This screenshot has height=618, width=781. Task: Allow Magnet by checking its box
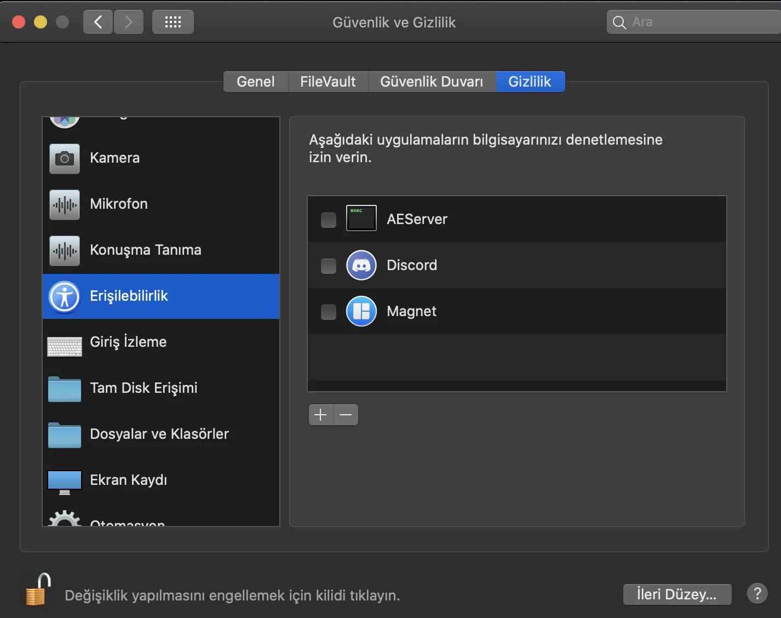pyautogui.click(x=329, y=312)
